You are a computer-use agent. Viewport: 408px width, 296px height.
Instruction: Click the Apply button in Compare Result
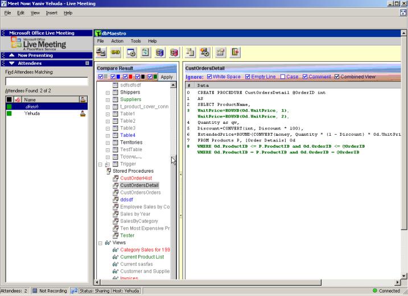[x=166, y=77]
